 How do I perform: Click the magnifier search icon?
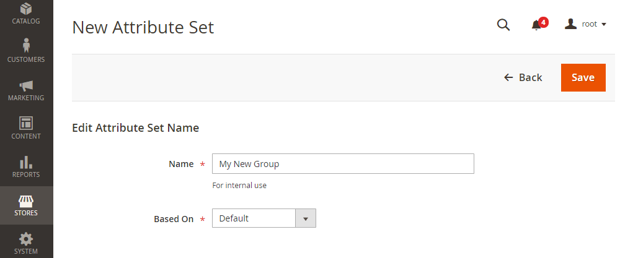point(503,25)
